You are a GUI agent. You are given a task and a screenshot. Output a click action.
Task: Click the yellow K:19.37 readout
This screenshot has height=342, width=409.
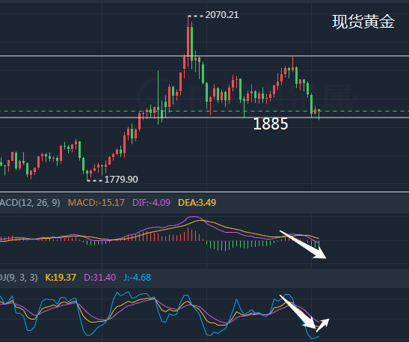click(x=61, y=277)
